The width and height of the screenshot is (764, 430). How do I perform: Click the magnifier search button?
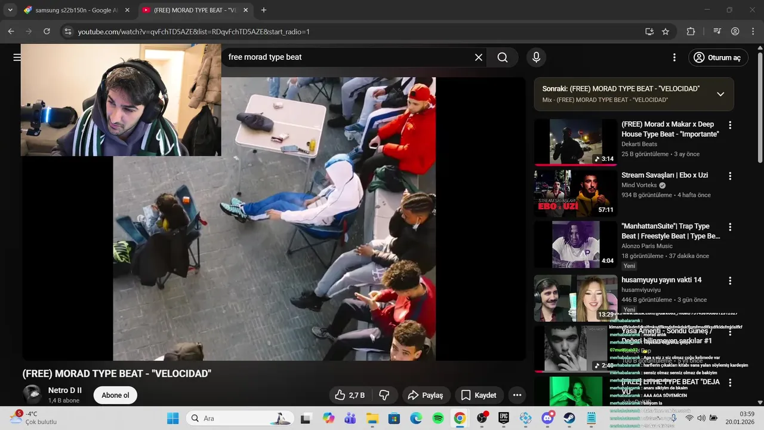point(503,57)
